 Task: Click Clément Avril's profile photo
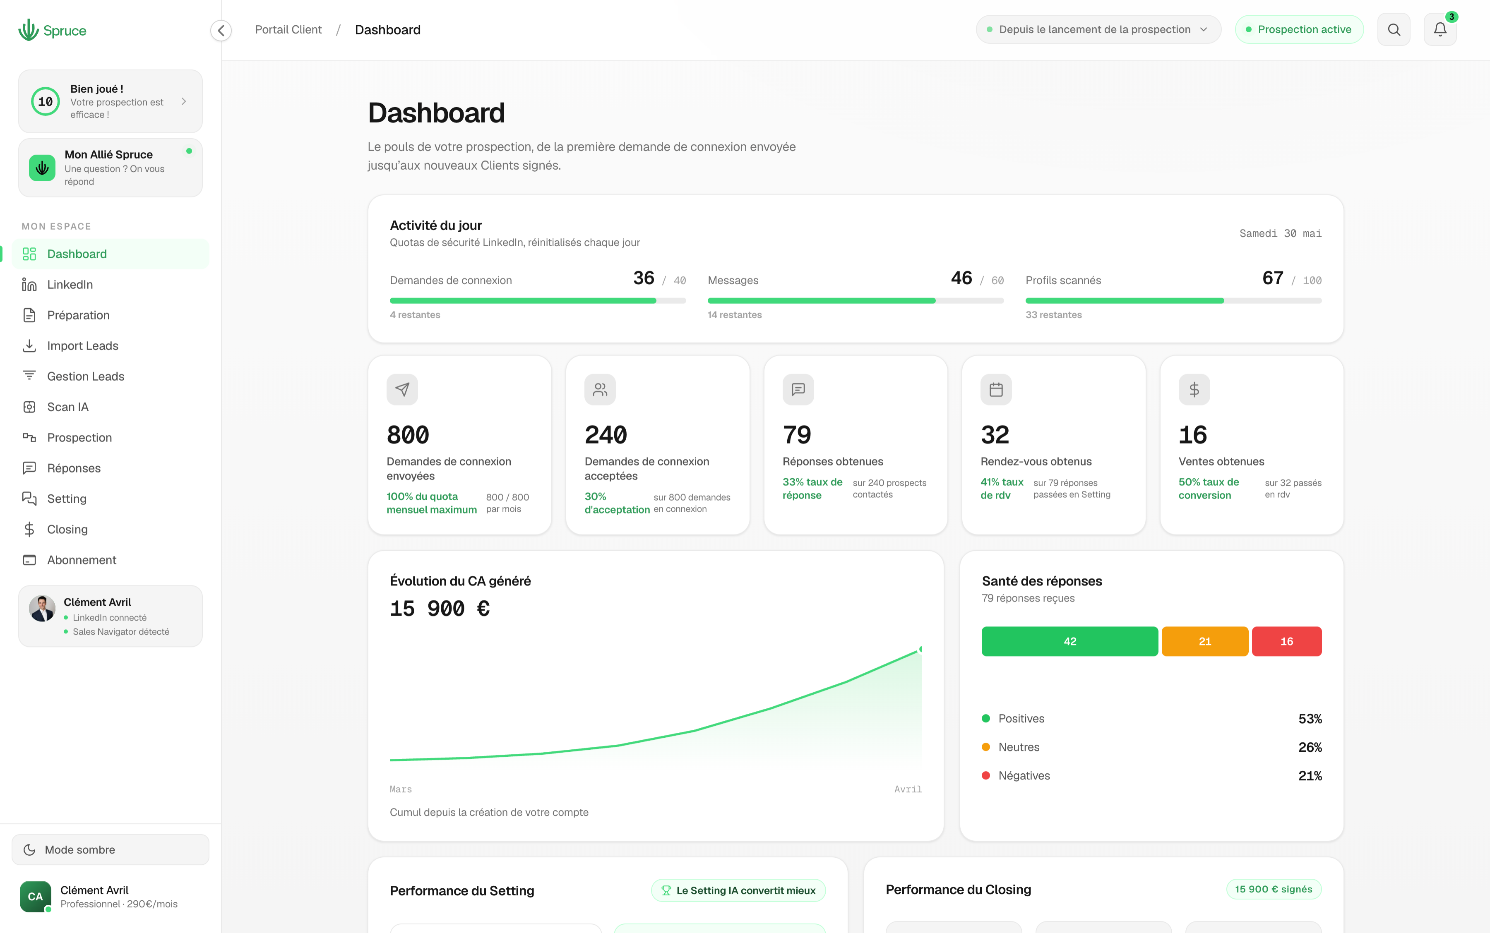pos(42,609)
